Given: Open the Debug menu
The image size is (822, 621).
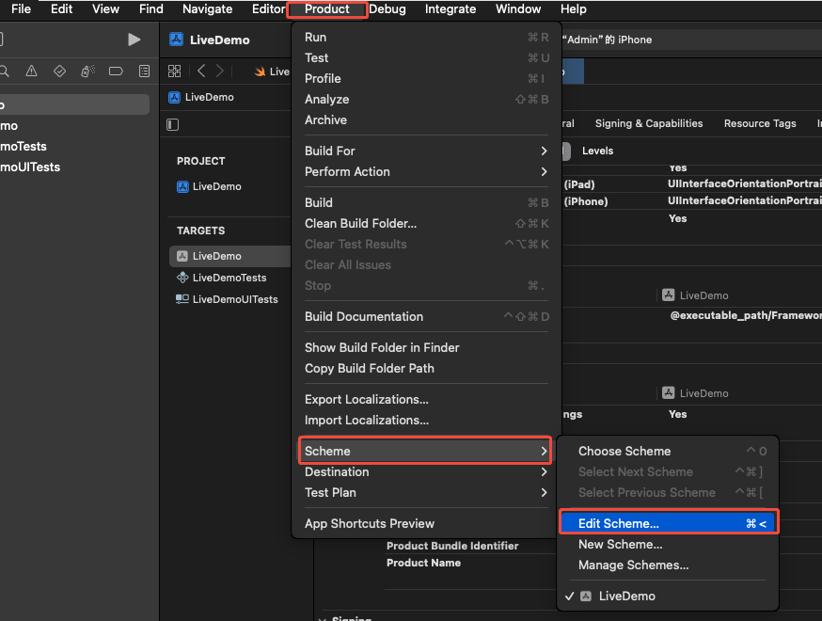Looking at the screenshot, I should point(387,8).
